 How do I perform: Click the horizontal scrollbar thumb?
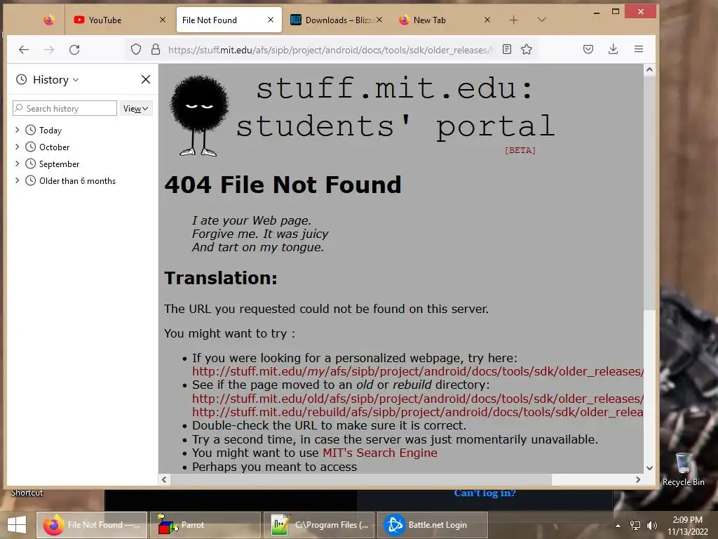coord(361,479)
